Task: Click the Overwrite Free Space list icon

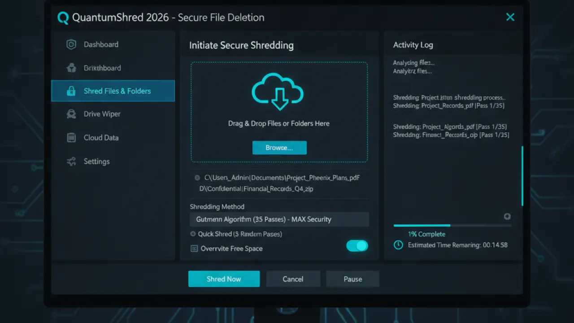Action: (x=194, y=249)
